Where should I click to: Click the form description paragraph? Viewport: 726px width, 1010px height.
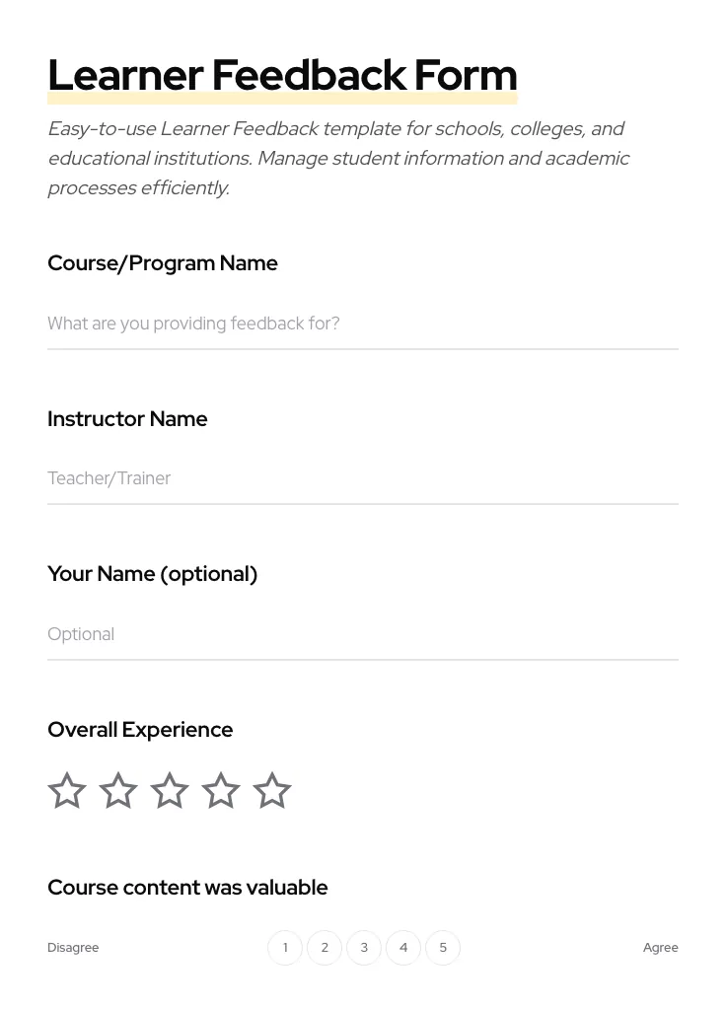pos(338,158)
